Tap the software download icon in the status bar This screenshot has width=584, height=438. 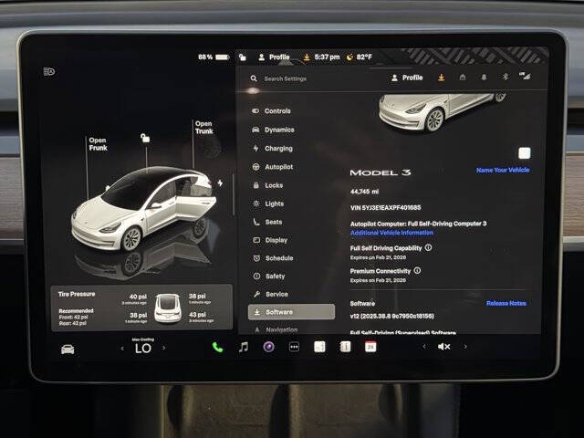click(307, 57)
